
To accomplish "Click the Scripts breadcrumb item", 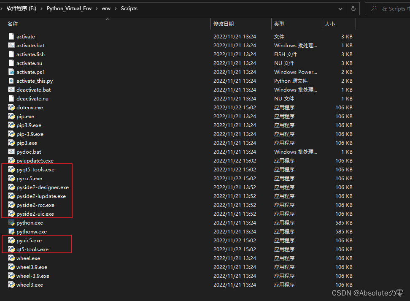I will (129, 8).
